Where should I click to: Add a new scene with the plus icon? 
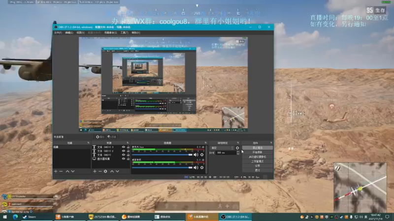pos(56,171)
